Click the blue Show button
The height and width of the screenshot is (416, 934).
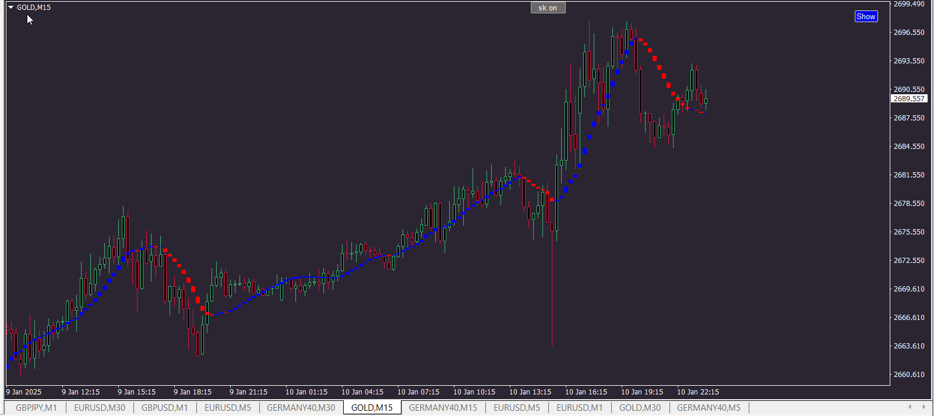[x=866, y=16]
